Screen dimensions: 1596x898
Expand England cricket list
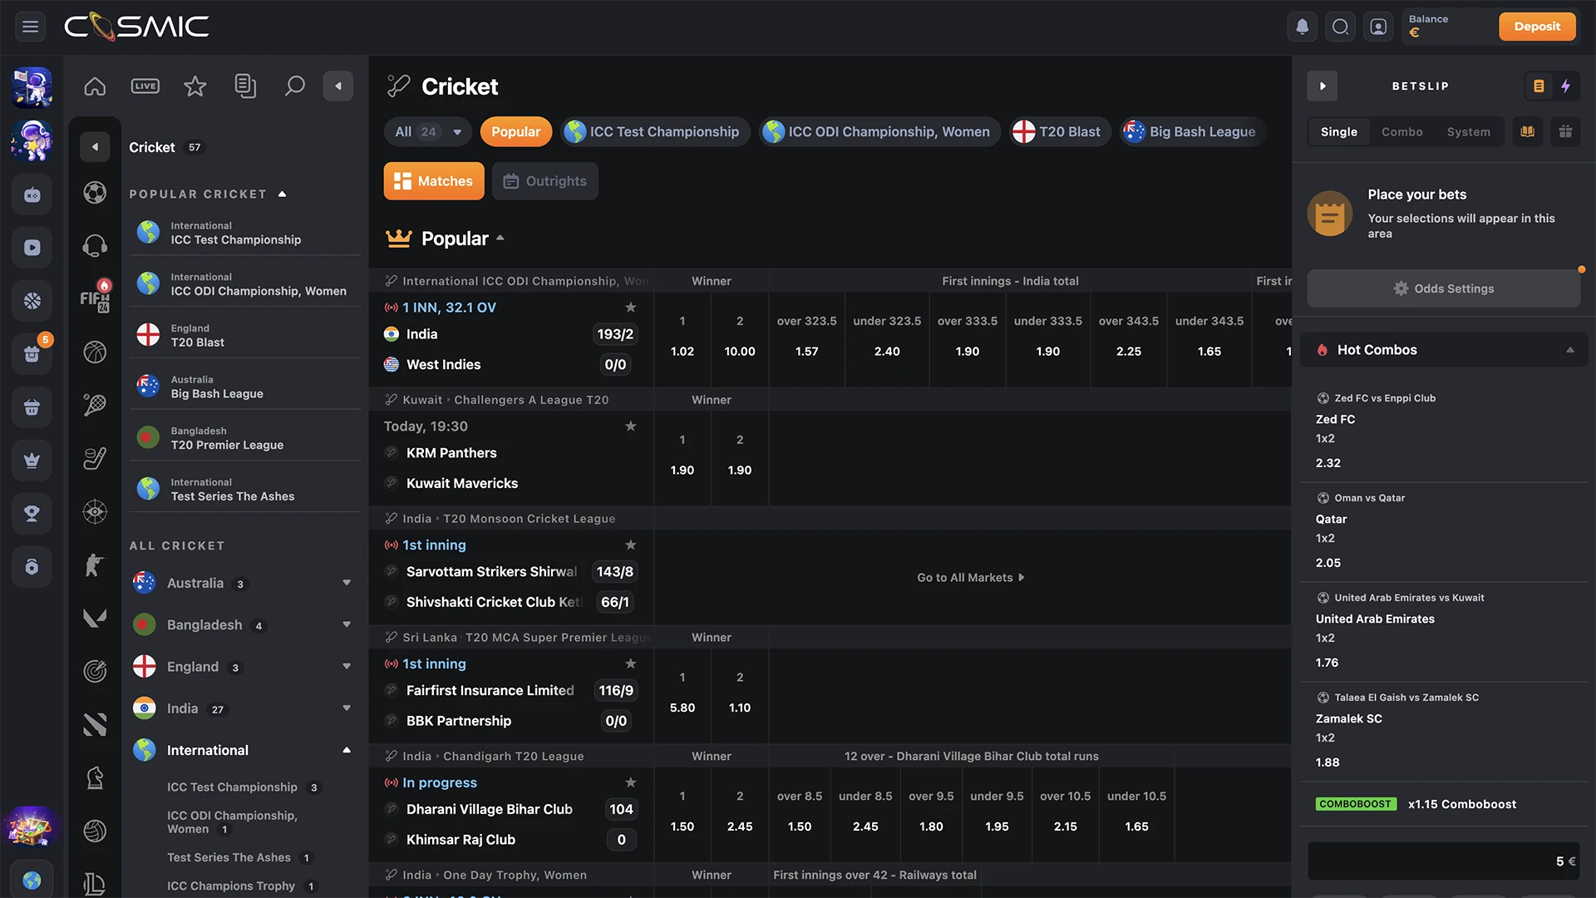(x=347, y=666)
